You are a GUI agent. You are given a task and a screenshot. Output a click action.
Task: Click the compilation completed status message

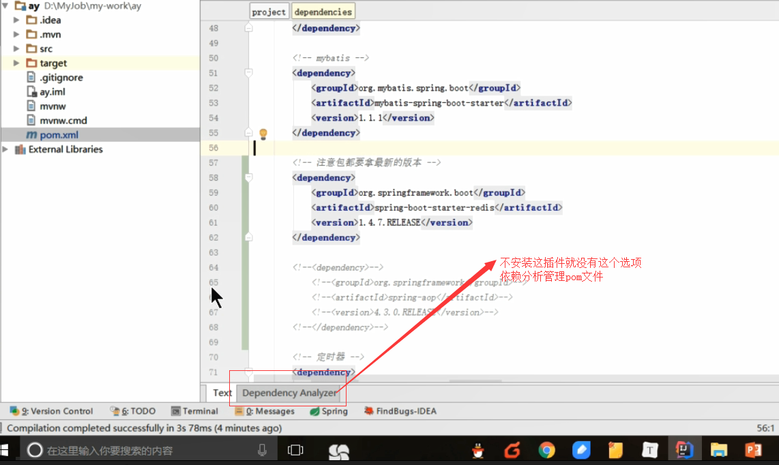144,428
